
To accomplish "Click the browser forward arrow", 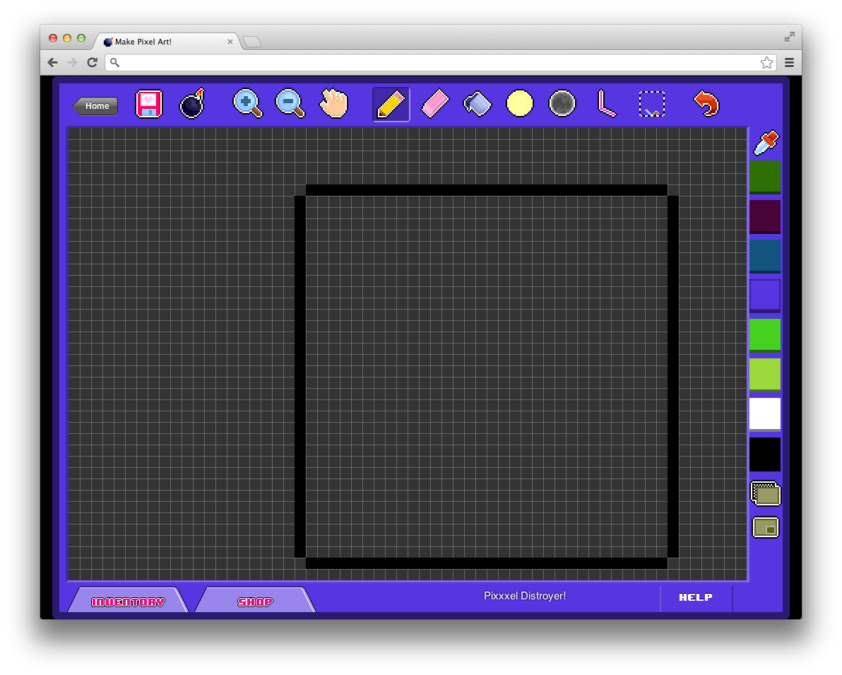I will pyautogui.click(x=72, y=62).
